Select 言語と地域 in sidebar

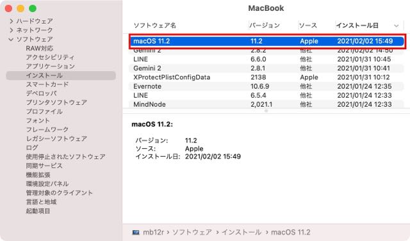click(41, 202)
